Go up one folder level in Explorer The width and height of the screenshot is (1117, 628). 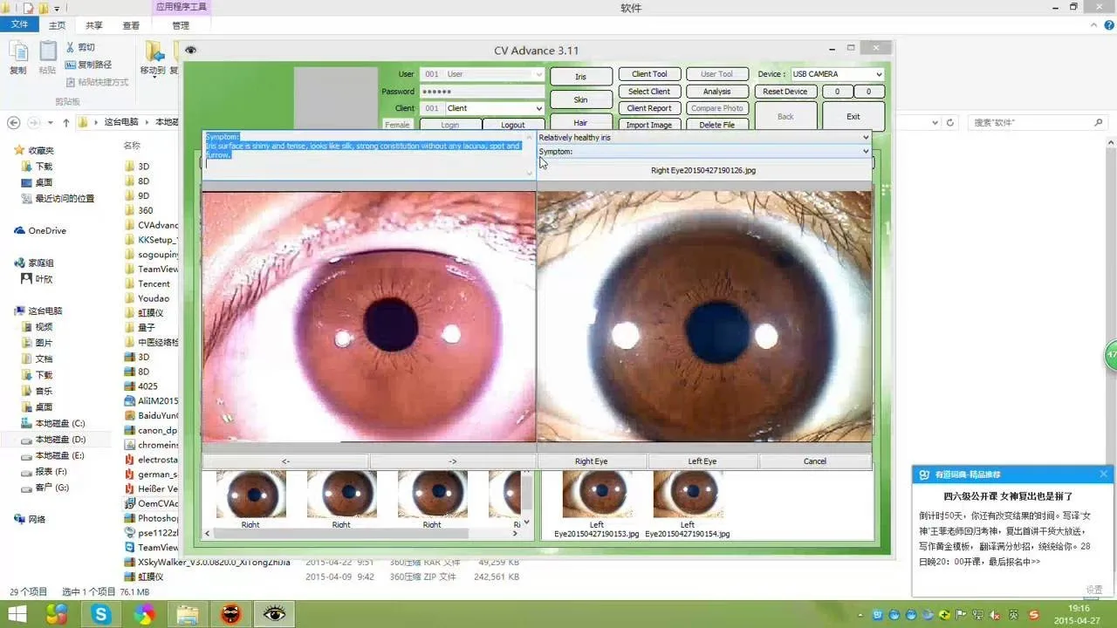(65, 123)
